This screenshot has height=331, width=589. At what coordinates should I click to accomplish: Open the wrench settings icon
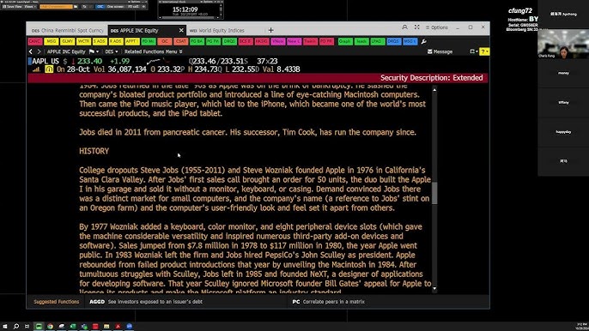(424, 41)
